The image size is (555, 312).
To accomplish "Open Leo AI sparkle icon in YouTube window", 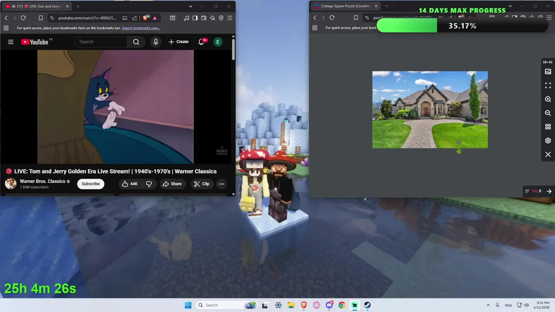I will (212, 18).
